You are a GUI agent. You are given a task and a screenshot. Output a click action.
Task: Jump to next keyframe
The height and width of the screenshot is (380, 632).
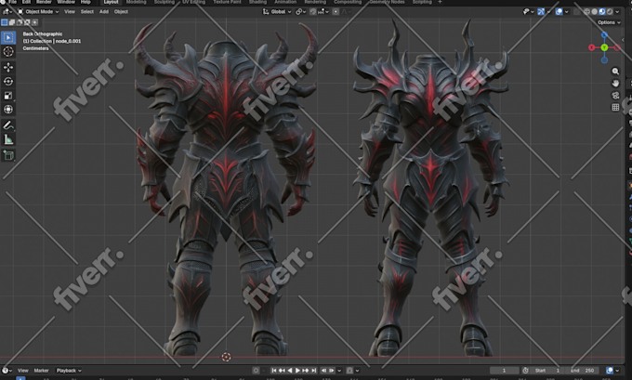tap(306, 371)
